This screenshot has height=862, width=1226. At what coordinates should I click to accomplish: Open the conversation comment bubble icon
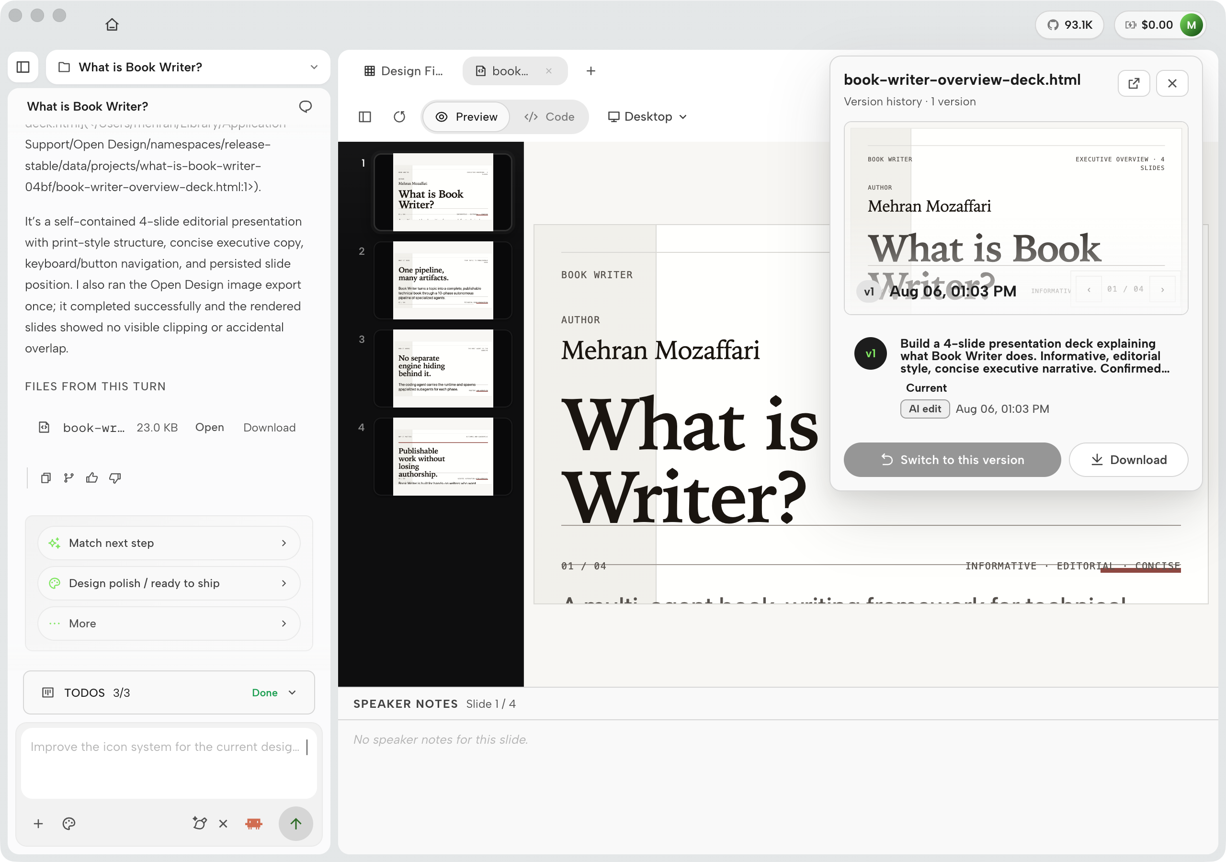pyautogui.click(x=305, y=106)
